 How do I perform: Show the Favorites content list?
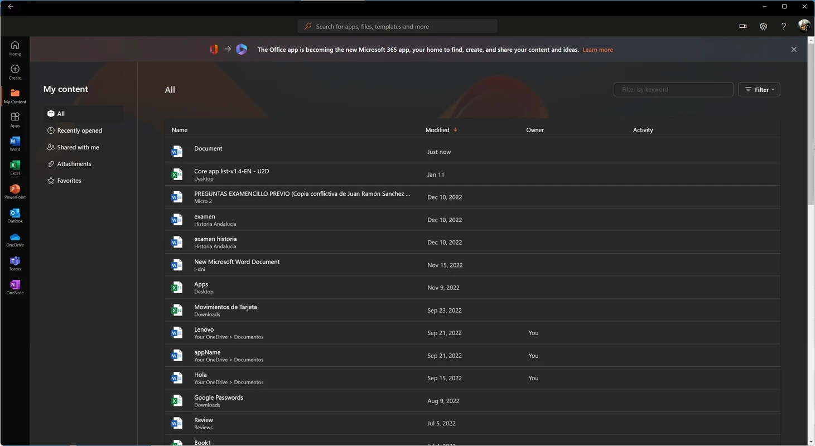(69, 181)
